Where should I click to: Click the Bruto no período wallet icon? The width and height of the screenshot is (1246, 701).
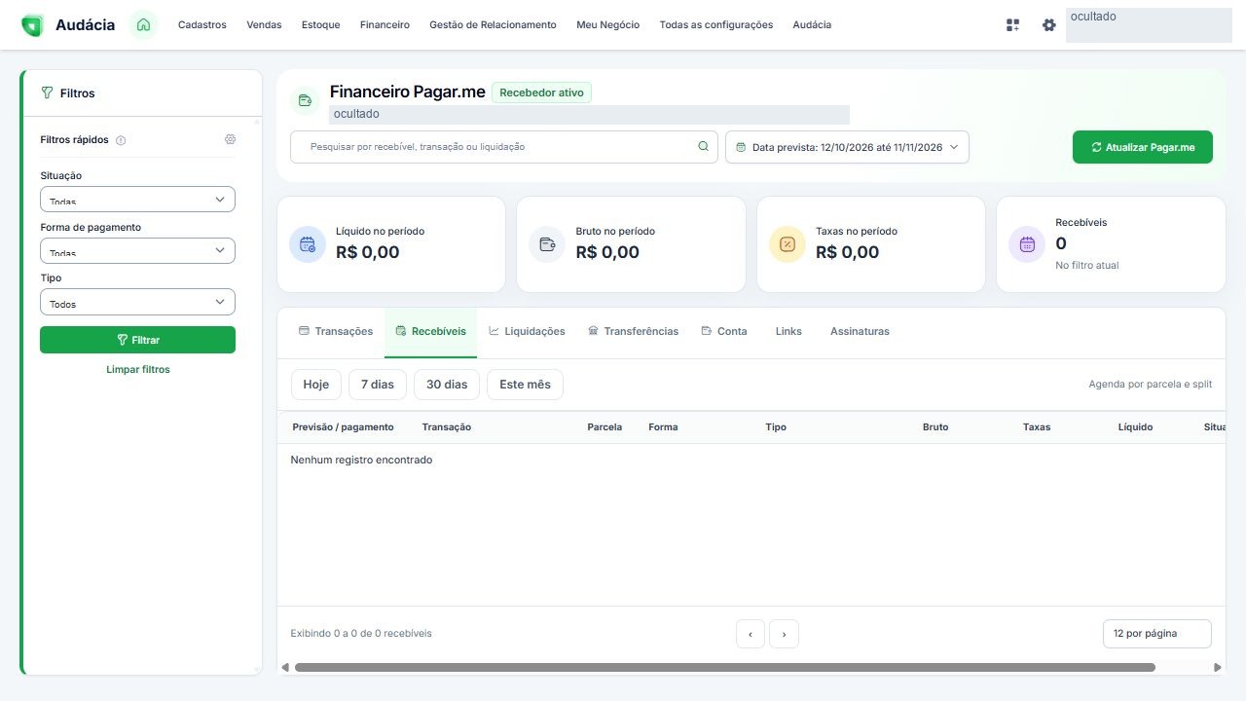547,244
